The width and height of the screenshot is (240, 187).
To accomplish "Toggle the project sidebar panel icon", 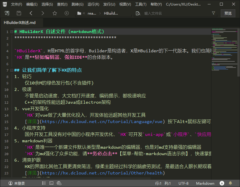I will pyautogui.click(x=7, y=13).
